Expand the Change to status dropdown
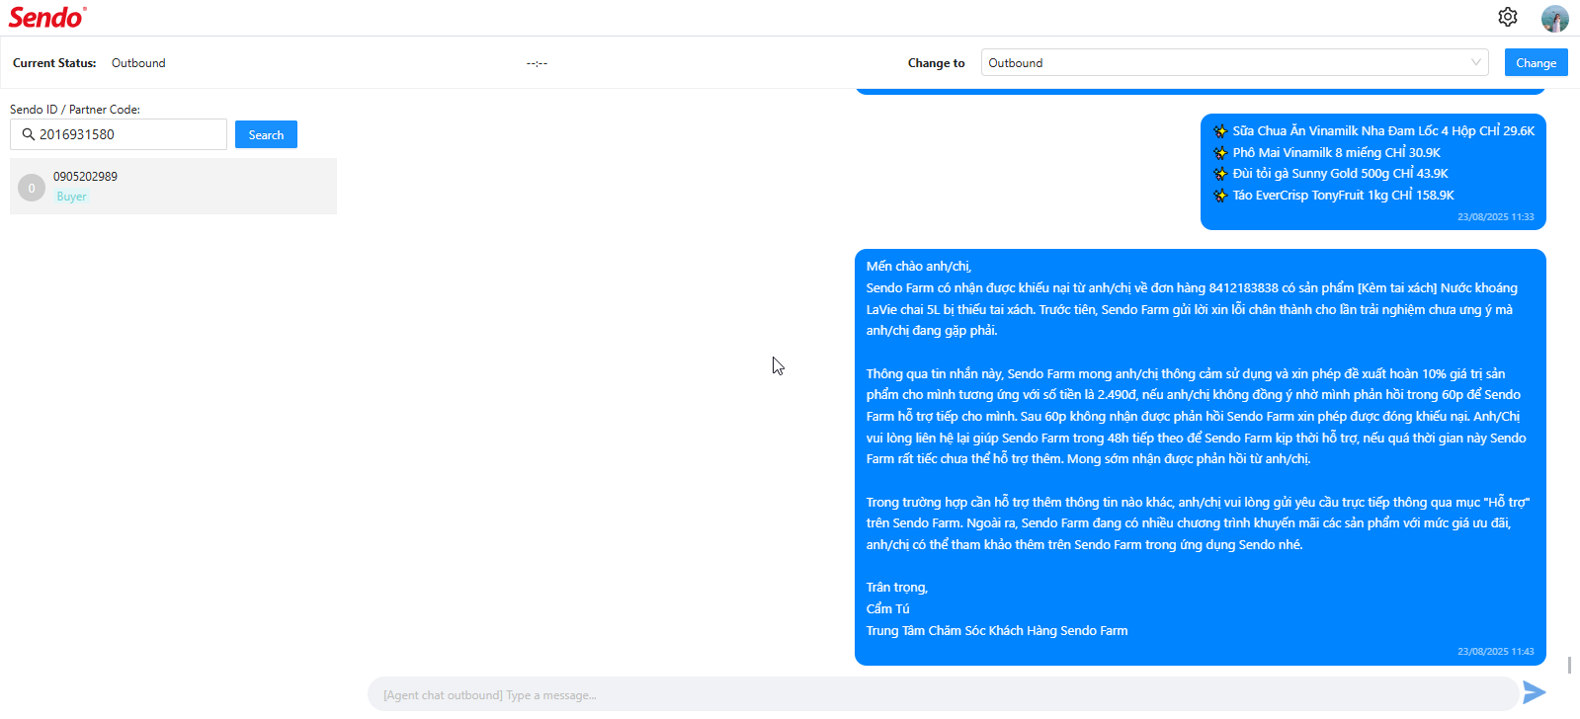 pyautogui.click(x=1234, y=62)
